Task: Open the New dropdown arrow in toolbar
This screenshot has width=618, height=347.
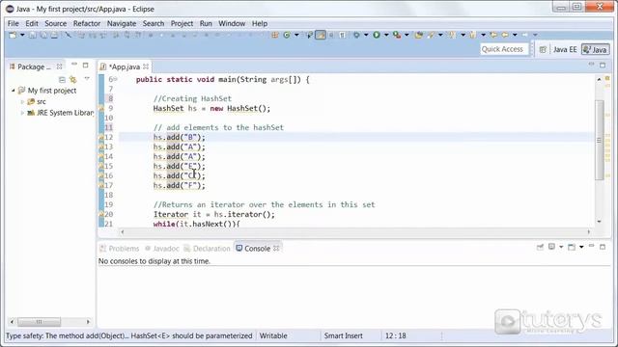Action: (22, 35)
